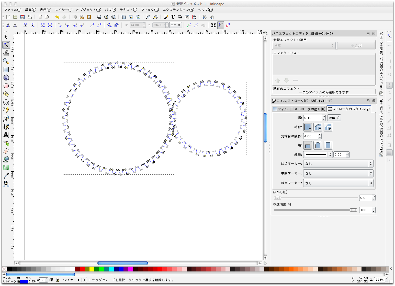
Task: Select the Pencil freehand tool
Action: point(6,110)
